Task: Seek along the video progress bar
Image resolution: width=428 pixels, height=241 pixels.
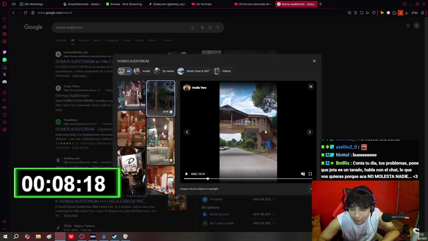Action: point(248,179)
